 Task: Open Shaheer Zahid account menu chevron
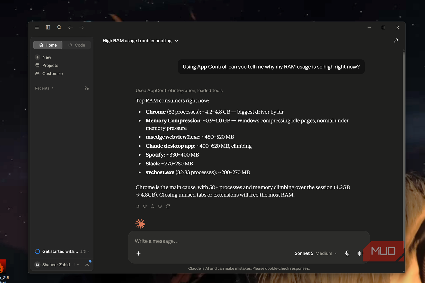point(78,265)
